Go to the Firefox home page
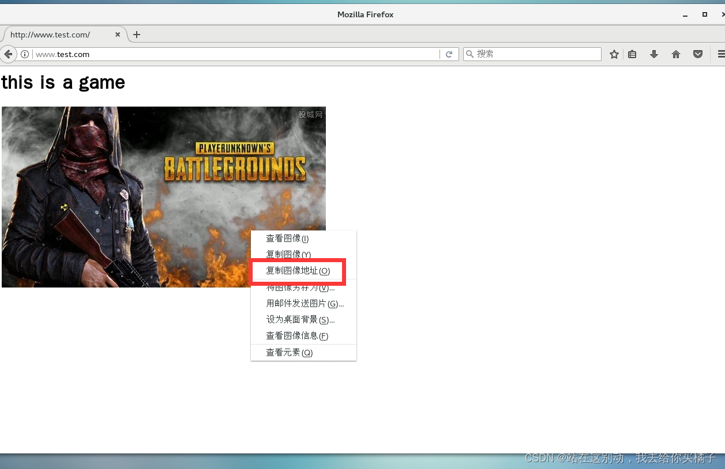 (x=676, y=54)
